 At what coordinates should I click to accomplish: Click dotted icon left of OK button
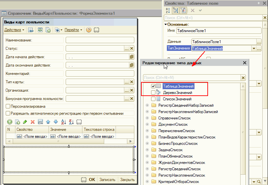pos(83,180)
